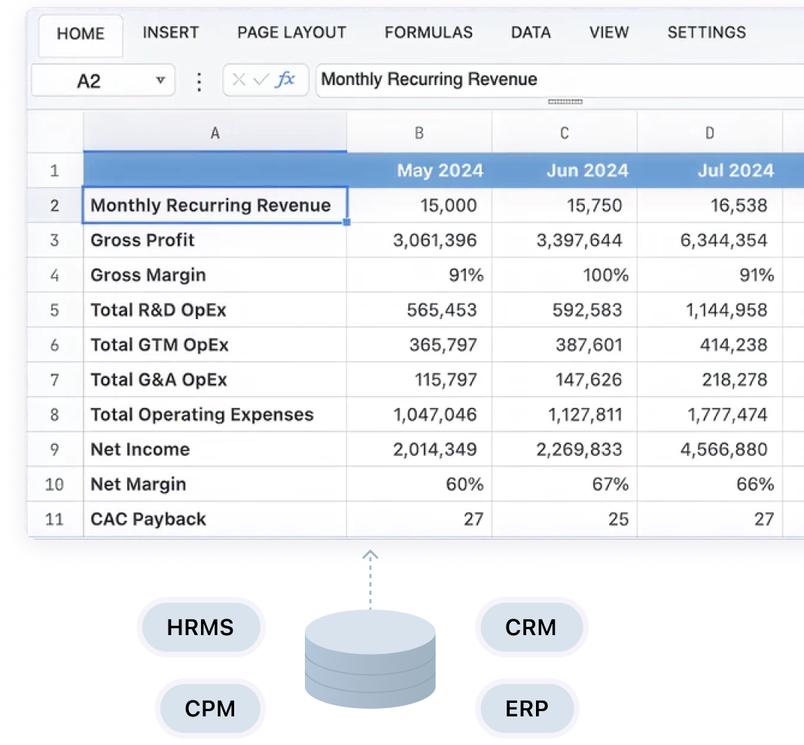Click the confirm checkmark in formula bar
The image size is (804, 745).
click(x=260, y=80)
